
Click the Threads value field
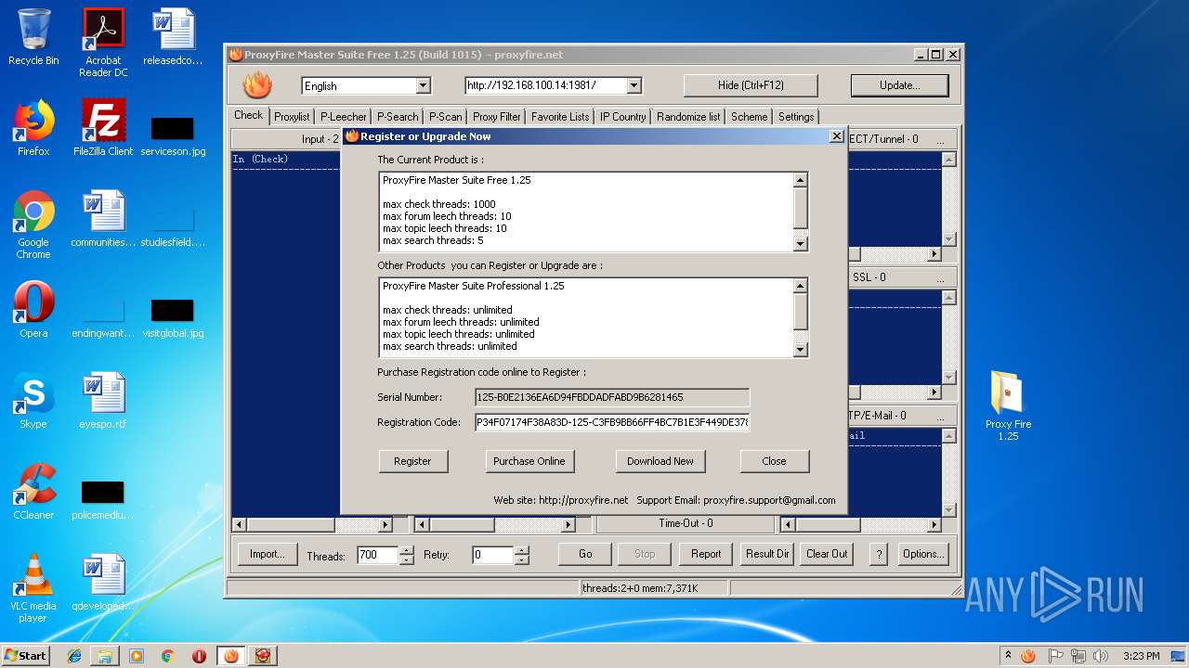point(378,555)
